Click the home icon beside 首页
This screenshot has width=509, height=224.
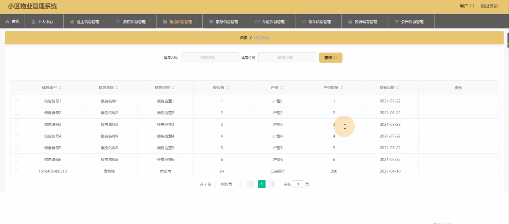click(x=7, y=22)
